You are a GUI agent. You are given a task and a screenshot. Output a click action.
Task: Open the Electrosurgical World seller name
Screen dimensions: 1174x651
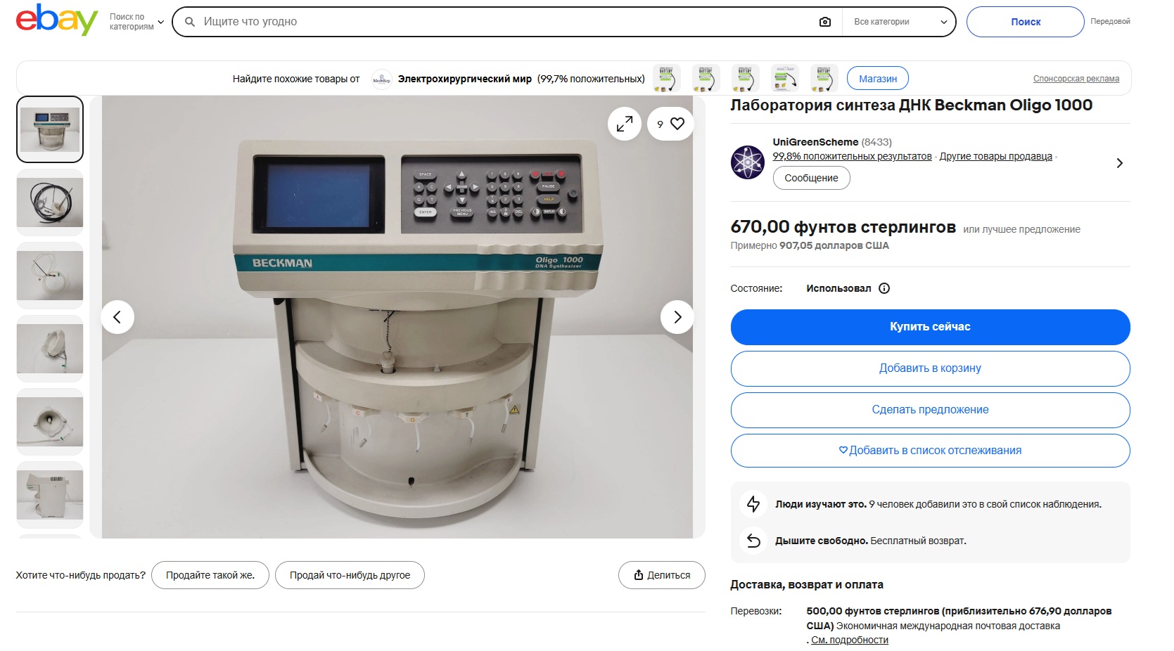click(x=465, y=79)
